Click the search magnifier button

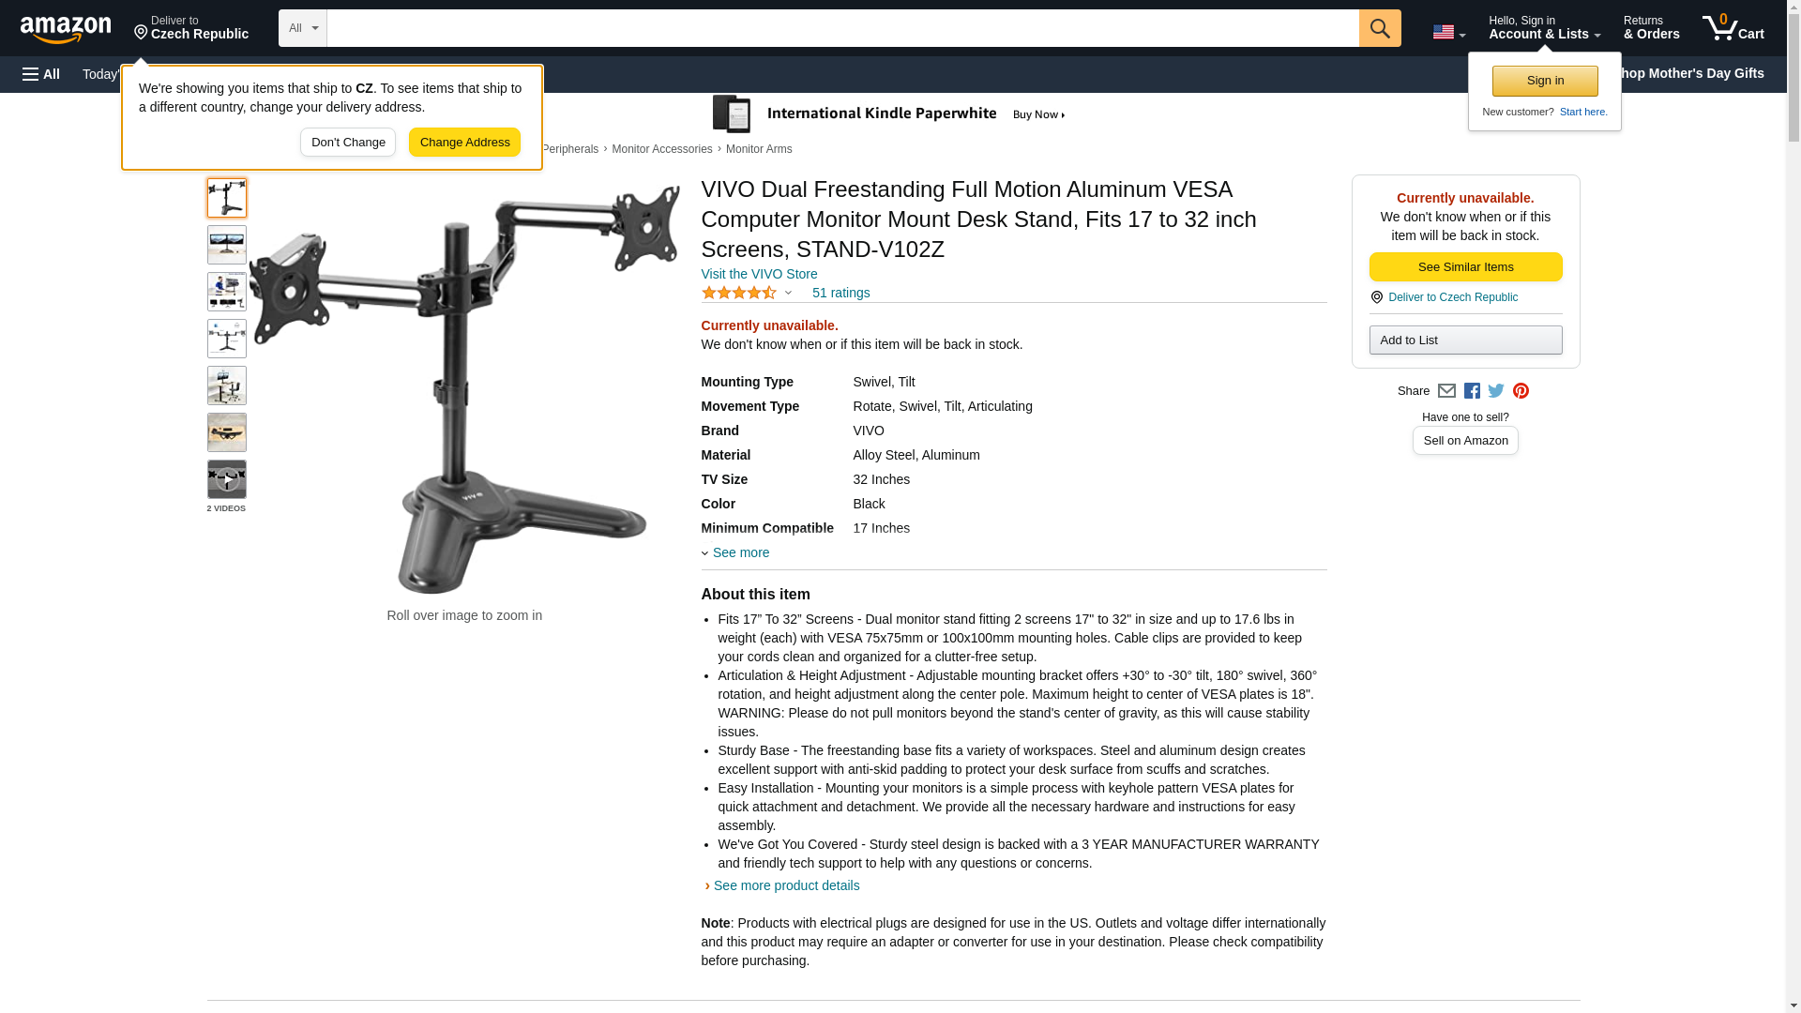[x=1380, y=28]
